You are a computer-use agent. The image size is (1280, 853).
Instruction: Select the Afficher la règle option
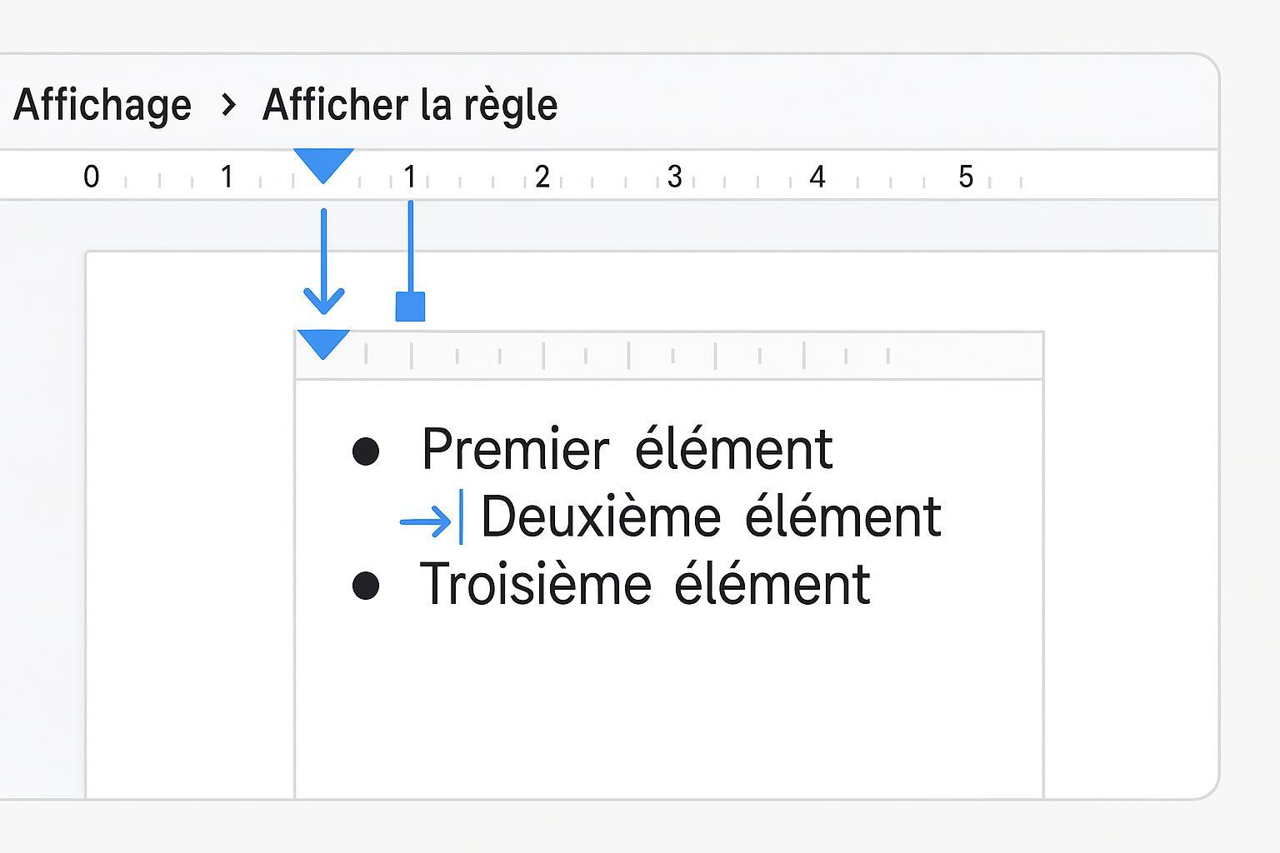point(409,105)
